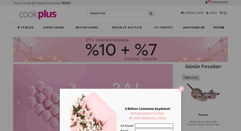
Task: Click the cookplus logo
Action: tap(38, 15)
